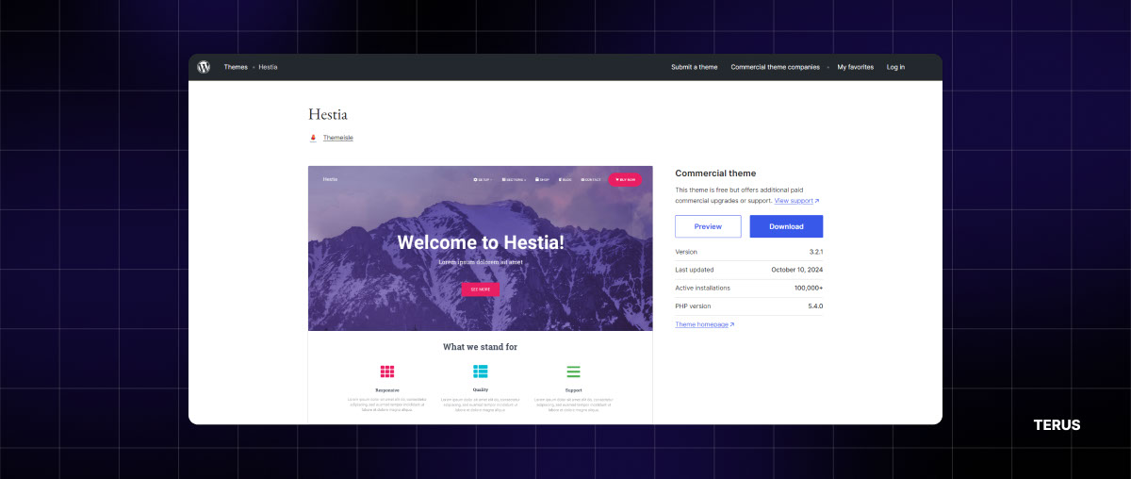Go to My favorites
The width and height of the screenshot is (1131, 479).
click(x=856, y=67)
